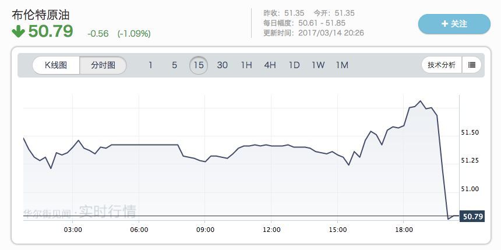Click the 18:00 time axis label

pyautogui.click(x=404, y=230)
